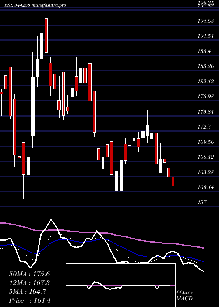Image resolution: width=219 pixels, height=307 pixels.
Task: Select the 182.12 price axis label
Action: pyautogui.click(x=206, y=82)
